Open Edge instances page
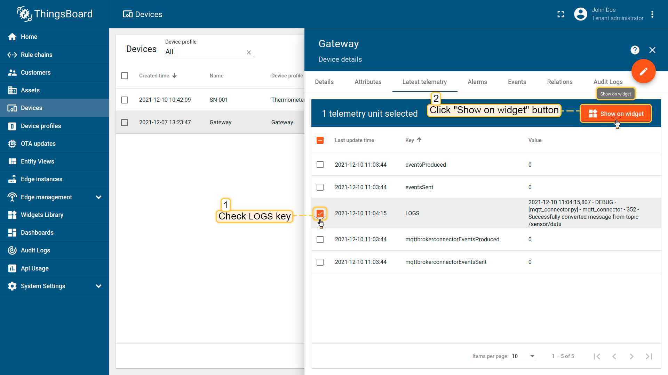This screenshot has width=668, height=375. tap(54, 179)
